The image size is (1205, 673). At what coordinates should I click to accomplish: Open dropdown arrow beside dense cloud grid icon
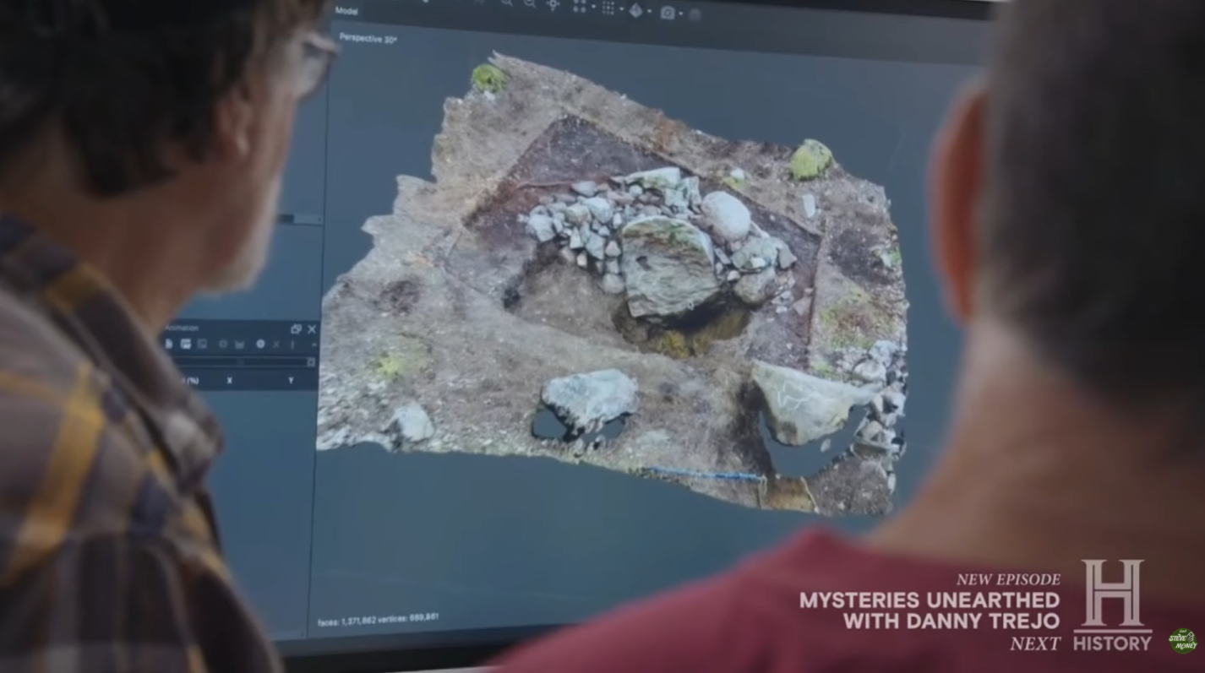(x=621, y=10)
